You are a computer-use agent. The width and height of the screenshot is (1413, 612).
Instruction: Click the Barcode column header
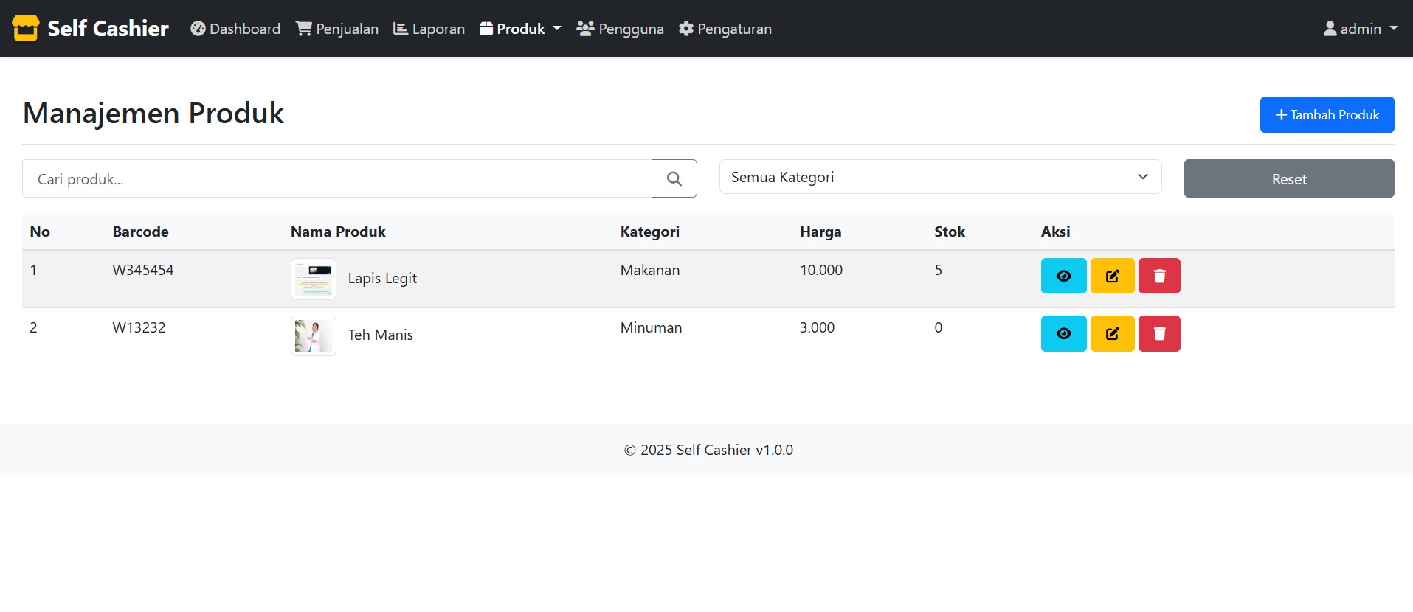(x=140, y=232)
